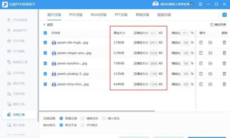Click the 2868 KB compressed size field
This screenshot has height=138, width=230.
coord(154,64)
